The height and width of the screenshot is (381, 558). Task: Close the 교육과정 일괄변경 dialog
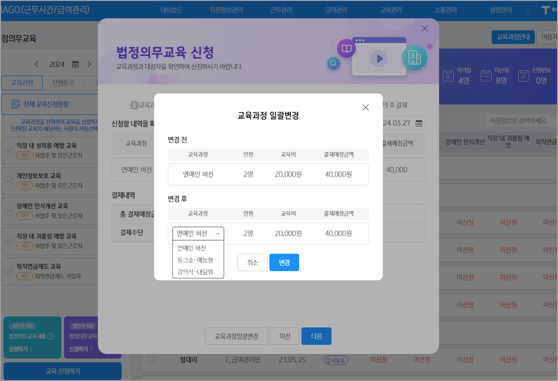tap(365, 107)
